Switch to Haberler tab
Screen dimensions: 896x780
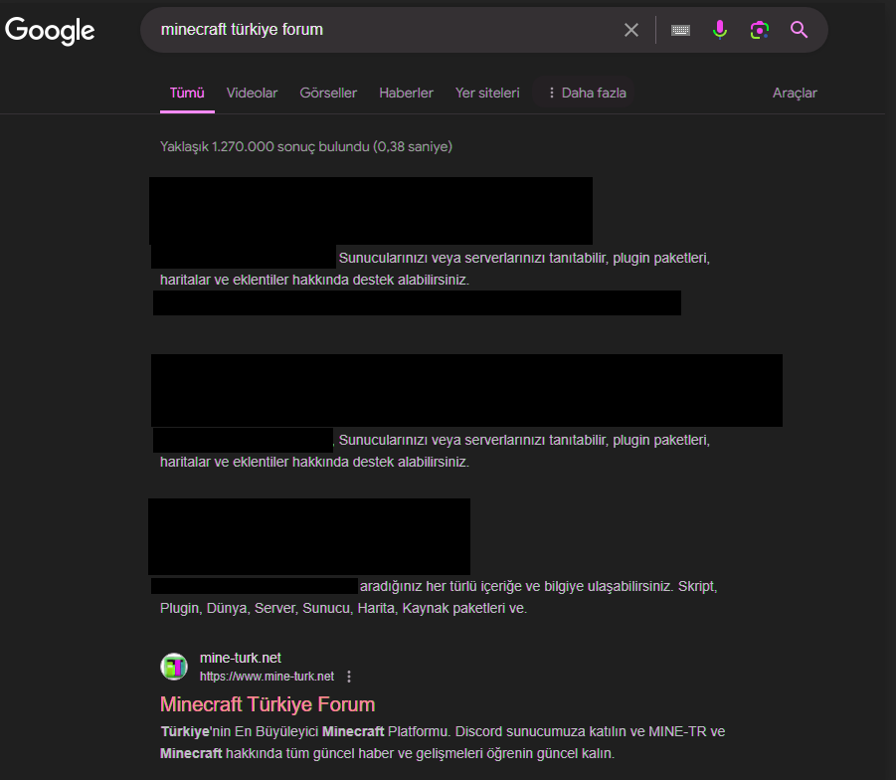click(x=407, y=93)
